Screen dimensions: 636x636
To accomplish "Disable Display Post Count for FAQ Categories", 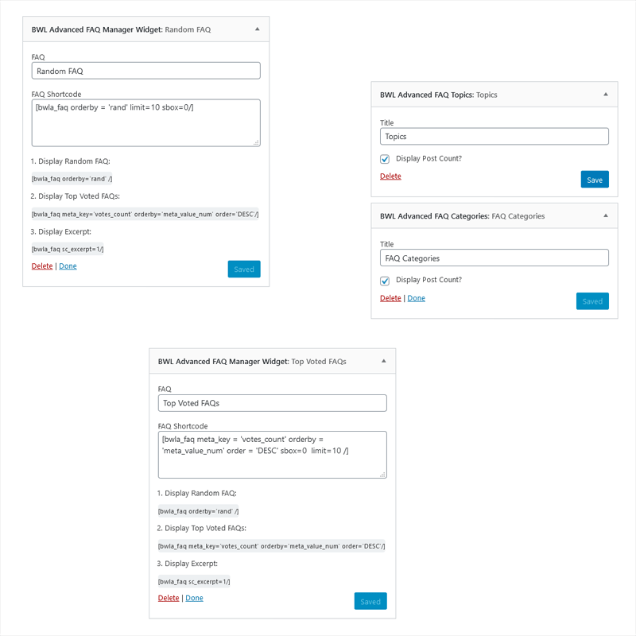I will coord(385,280).
